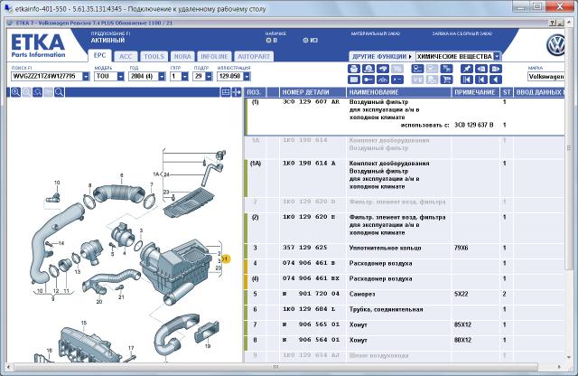
Task: Click the scrollbar down arrow of parts list
Action: coord(568,357)
